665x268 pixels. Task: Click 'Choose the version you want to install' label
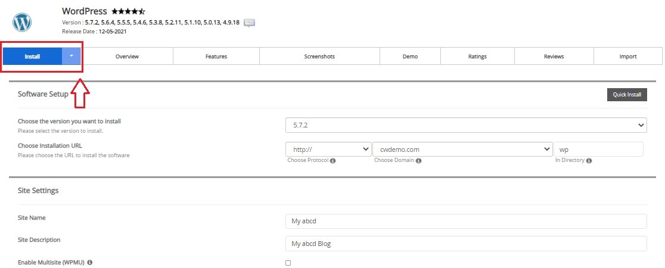coord(69,121)
